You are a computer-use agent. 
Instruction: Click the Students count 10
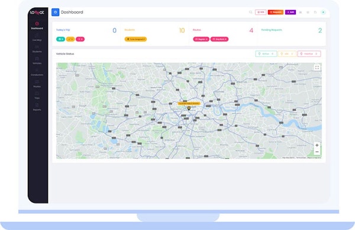[x=182, y=30]
